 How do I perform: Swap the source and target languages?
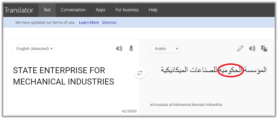coord(140,73)
